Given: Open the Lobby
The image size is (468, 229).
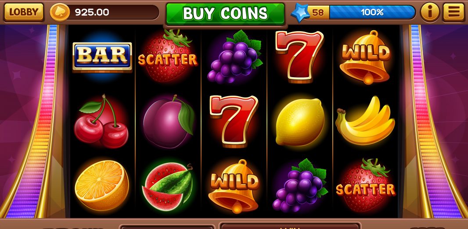Looking at the screenshot, I should pyautogui.click(x=24, y=12).
